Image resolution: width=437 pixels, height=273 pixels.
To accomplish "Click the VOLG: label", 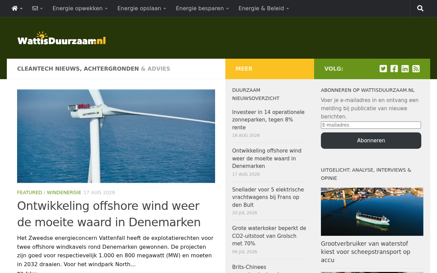I will pyautogui.click(x=334, y=69).
